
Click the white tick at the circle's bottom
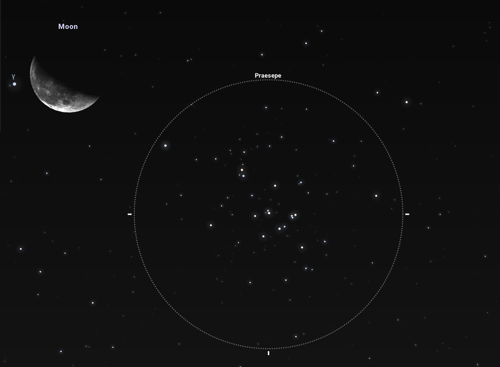[x=268, y=353]
